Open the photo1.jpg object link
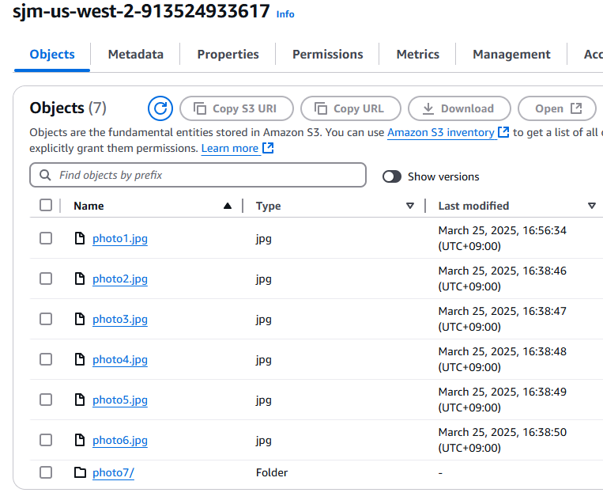 tap(120, 239)
